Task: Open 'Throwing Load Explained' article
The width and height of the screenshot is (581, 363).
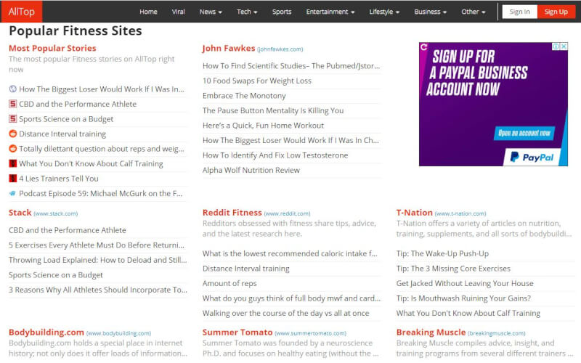Action: (98, 260)
